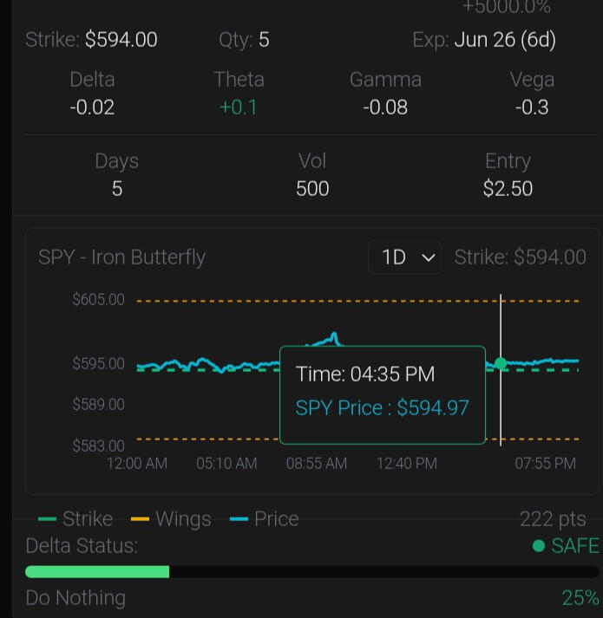
Task: Open the 1D timeframe dropdown
Action: 404,257
